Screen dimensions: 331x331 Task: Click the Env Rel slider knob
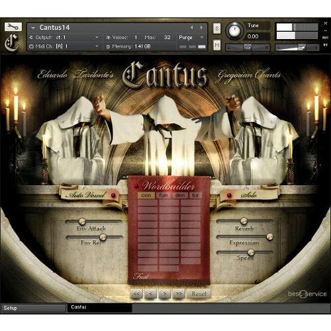(103, 237)
